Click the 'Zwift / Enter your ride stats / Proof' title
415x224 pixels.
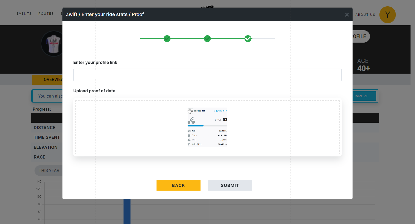coord(105,14)
